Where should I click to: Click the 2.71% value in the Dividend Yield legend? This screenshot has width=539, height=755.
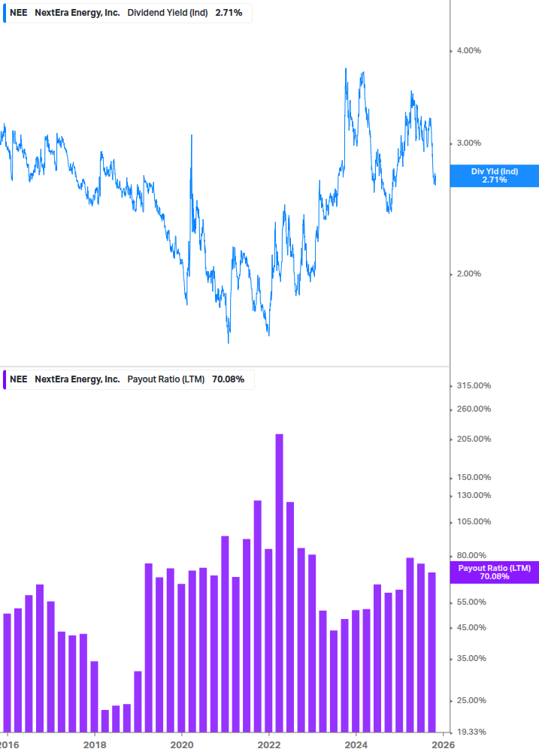pos(229,13)
